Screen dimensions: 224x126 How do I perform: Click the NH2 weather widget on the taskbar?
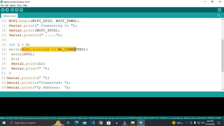tap(177, 123)
